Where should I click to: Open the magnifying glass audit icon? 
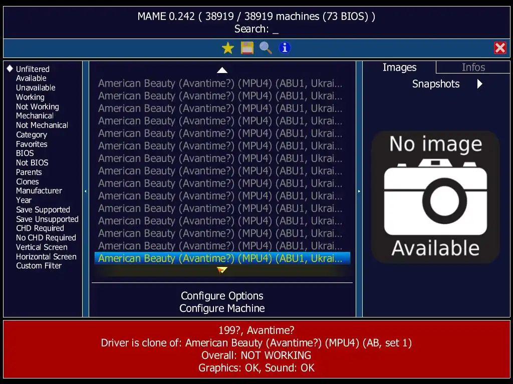tap(266, 48)
